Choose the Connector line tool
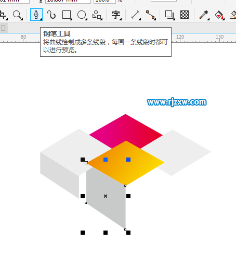Screen dimensions: 236x266 click(x=151, y=15)
